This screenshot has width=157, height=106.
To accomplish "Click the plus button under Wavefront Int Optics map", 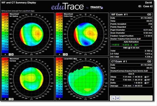I will point(12,55).
